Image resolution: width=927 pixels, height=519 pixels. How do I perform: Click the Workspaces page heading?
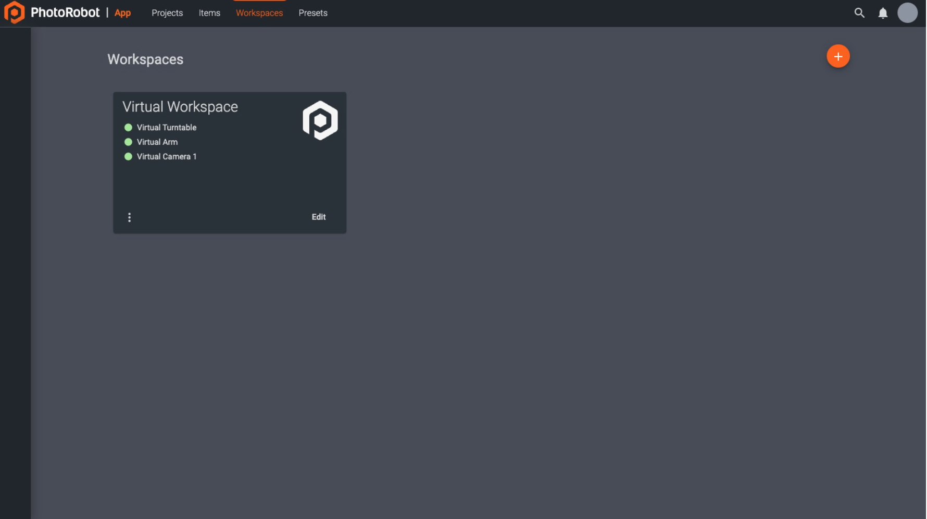[145, 59]
